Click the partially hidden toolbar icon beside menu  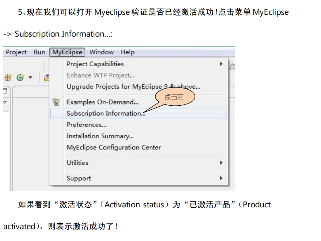tap(47, 77)
